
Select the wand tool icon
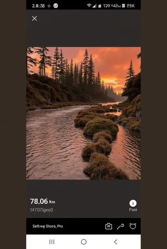click(120, 226)
